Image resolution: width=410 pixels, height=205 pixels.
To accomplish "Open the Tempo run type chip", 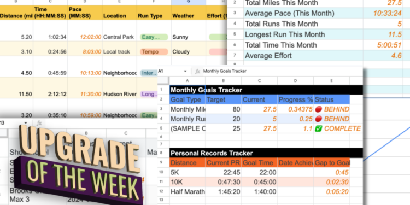I will [x=154, y=52].
